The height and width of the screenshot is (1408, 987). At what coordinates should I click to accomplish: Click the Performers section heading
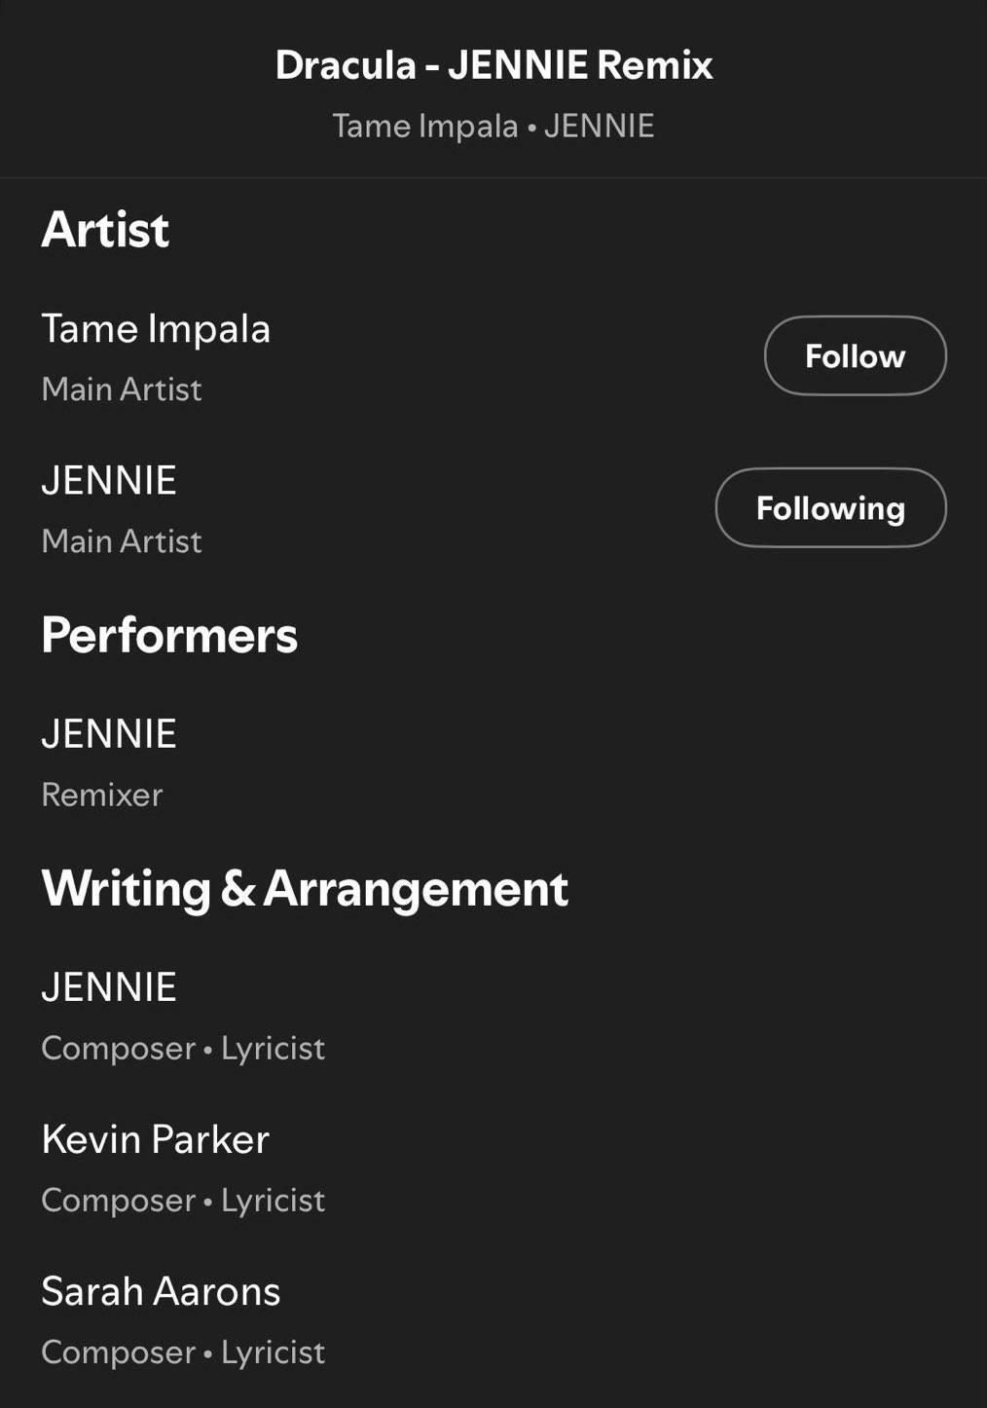[169, 635]
